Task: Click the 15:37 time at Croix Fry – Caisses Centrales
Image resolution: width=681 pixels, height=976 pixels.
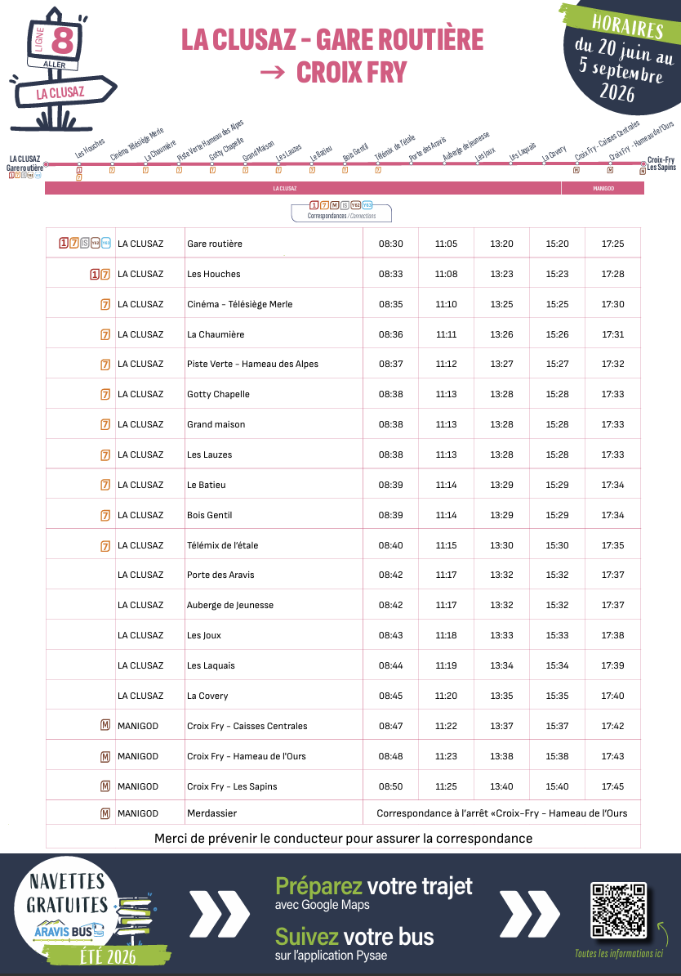Action: 557,726
